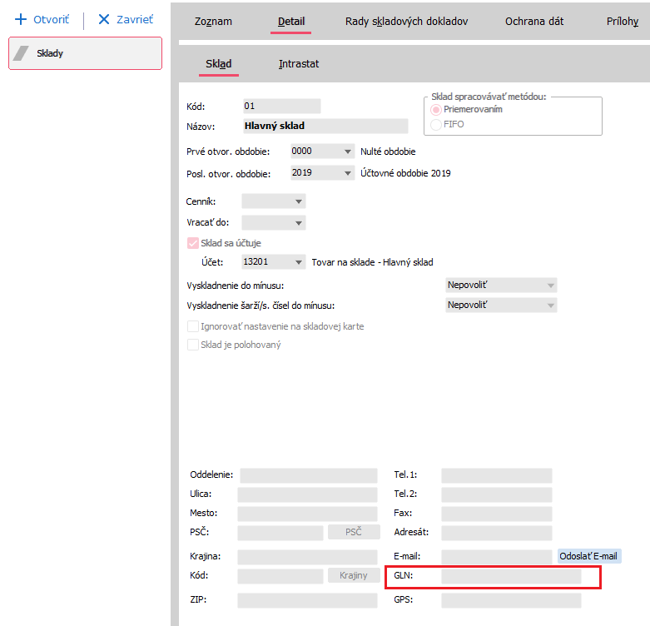Click the Otvoriť plus button
This screenshot has height=626, width=650.
(x=42, y=19)
